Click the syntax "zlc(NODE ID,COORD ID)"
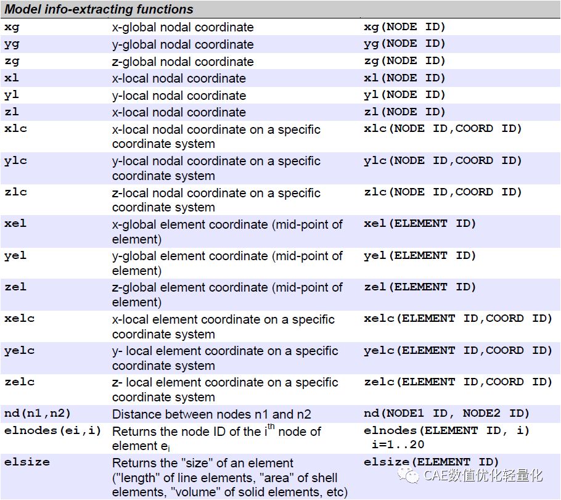Image resolution: width=561 pixels, height=500 pixels. coord(443,192)
